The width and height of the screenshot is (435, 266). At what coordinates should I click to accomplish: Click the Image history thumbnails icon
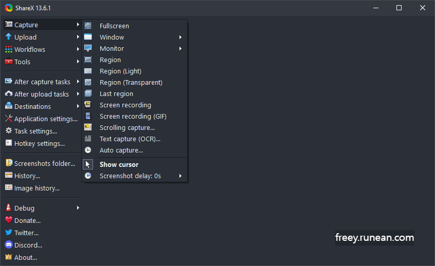pos(9,187)
